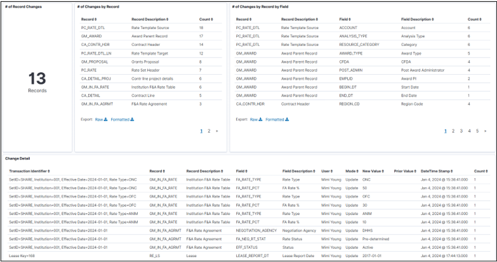
Task: Go to page 5 of Changes by Record by Field
Action: (477, 131)
